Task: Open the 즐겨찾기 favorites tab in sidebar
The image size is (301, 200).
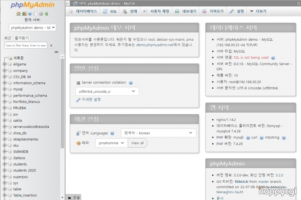Action: tap(22, 38)
